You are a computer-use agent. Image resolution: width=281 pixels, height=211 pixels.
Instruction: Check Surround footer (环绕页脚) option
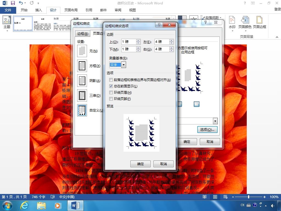pyautogui.click(x=111, y=99)
